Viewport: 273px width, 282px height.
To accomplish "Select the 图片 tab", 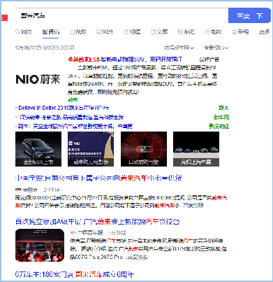I will [x=105, y=31].
